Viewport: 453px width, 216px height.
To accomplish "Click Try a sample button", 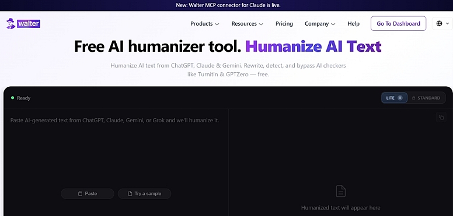I will (144, 193).
